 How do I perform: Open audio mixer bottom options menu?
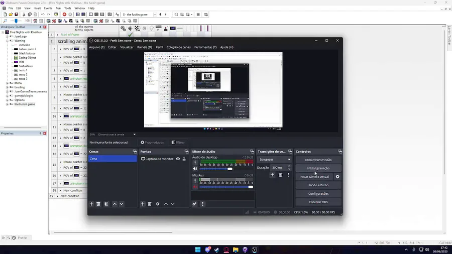tap(203, 204)
